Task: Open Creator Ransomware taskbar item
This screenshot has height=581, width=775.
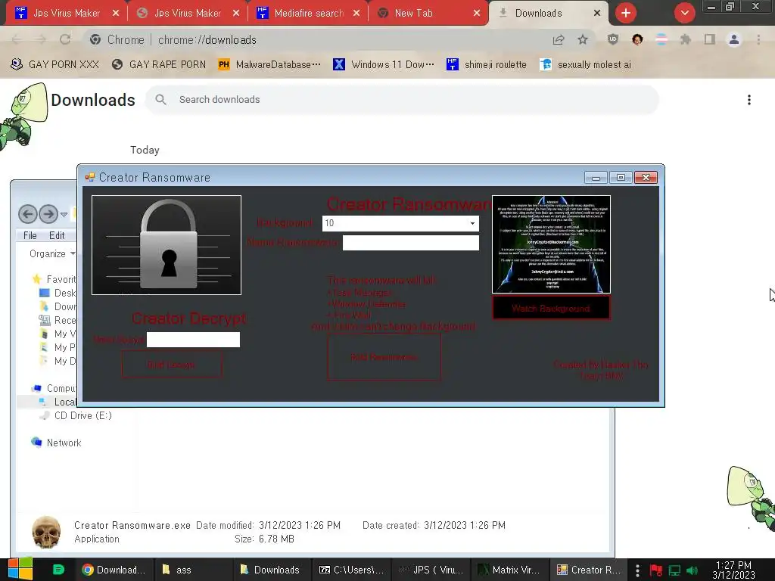Action: click(x=589, y=570)
